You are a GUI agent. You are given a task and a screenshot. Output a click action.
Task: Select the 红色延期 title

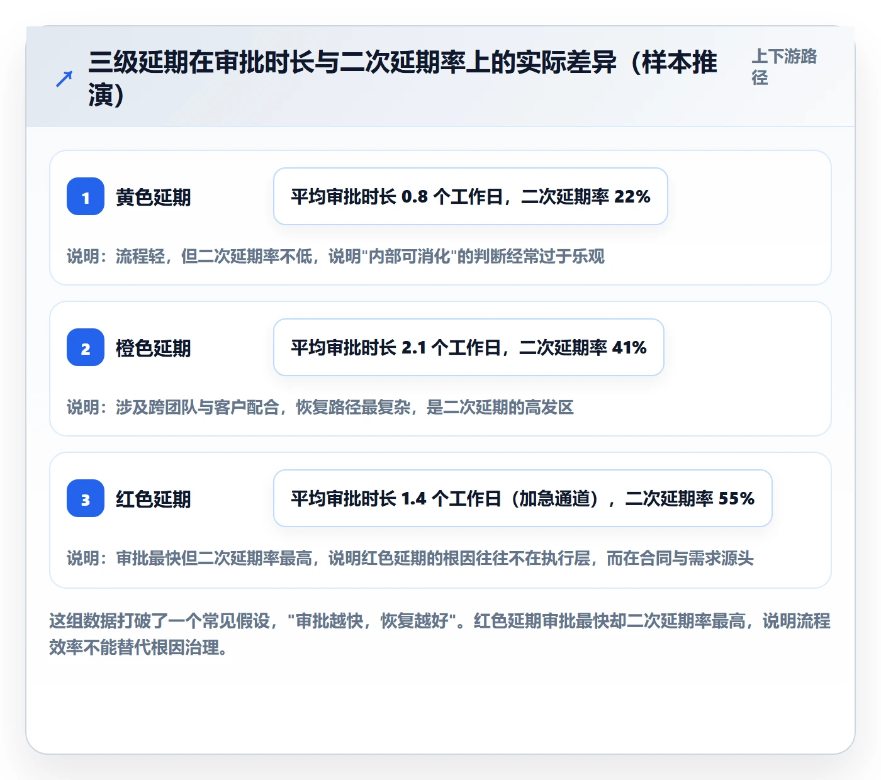[x=154, y=499]
